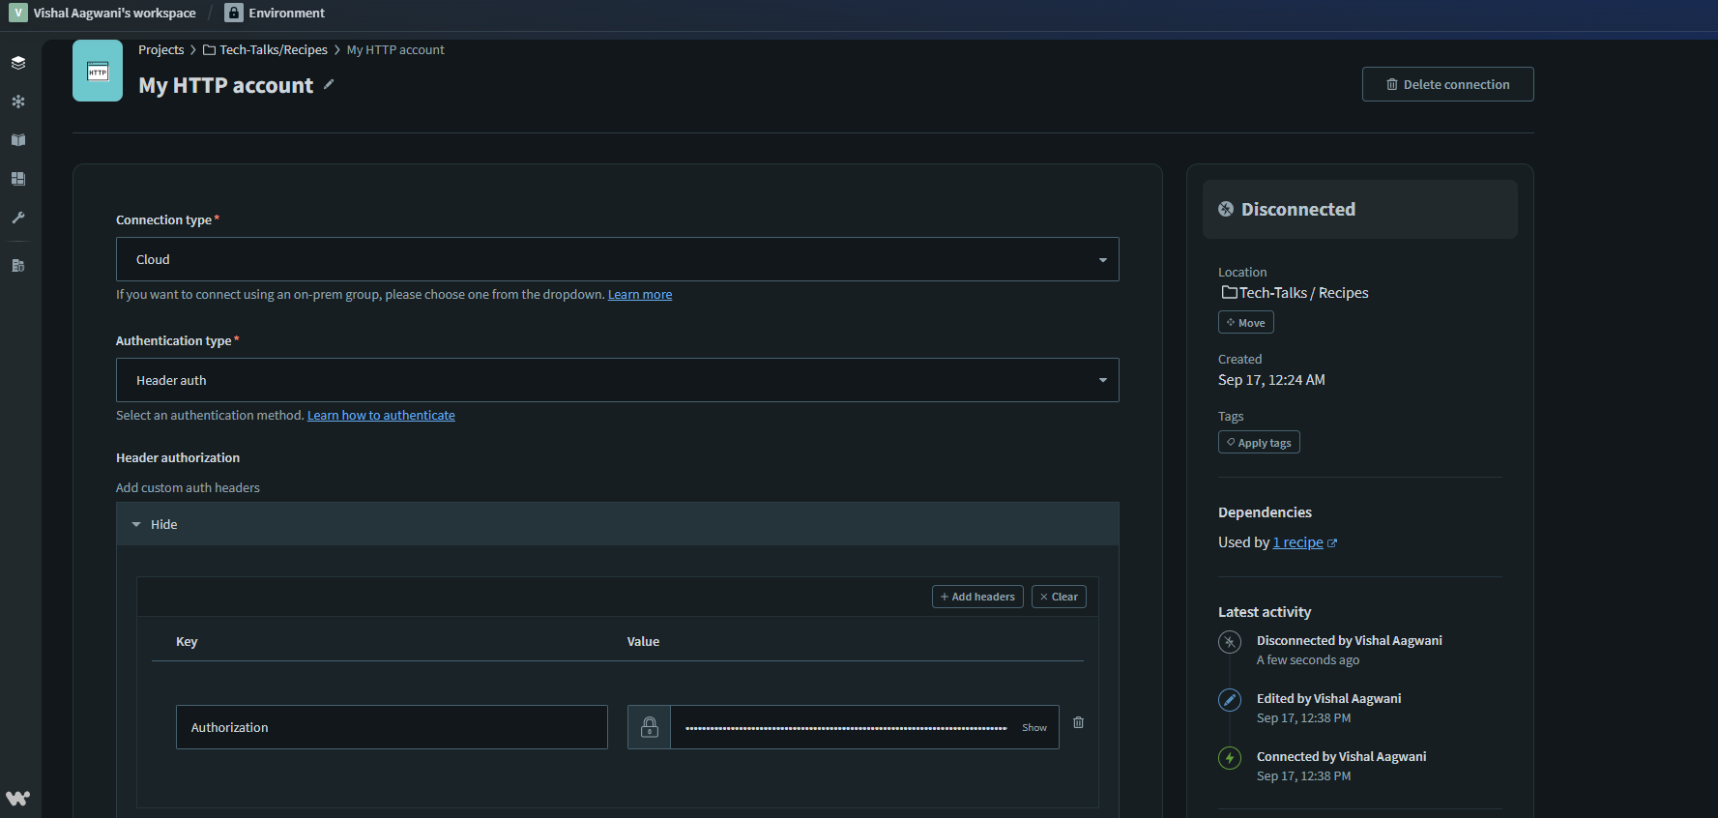Click the Workato logo at bottom left
Image resolution: width=1718 pixels, height=818 pixels.
tap(18, 798)
